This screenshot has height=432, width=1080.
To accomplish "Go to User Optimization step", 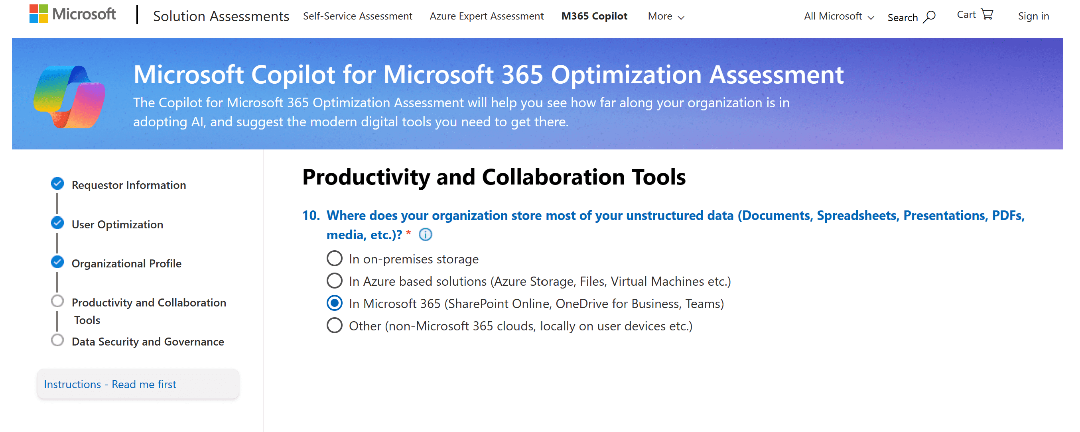I will click(117, 224).
